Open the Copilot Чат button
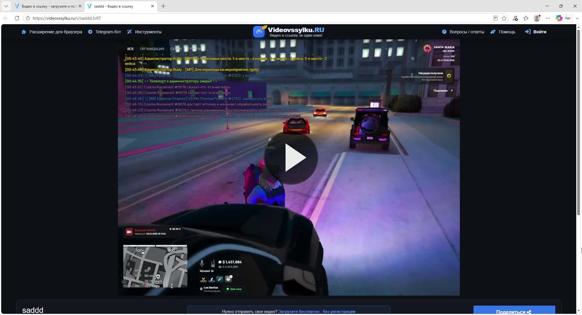 click(563, 18)
